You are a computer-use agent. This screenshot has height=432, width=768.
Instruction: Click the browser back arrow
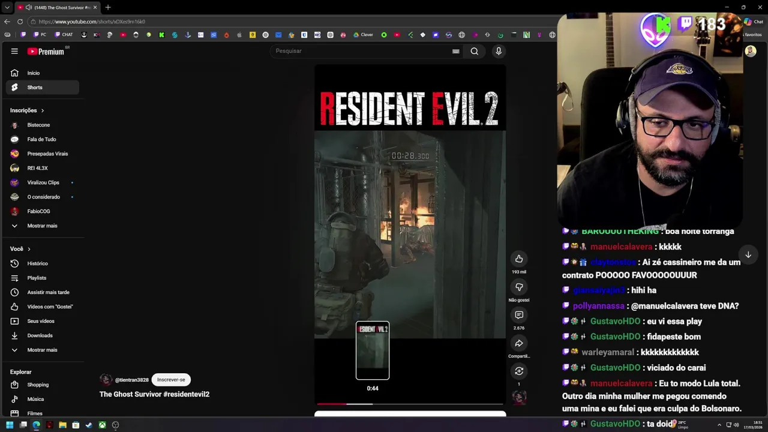coord(7,22)
